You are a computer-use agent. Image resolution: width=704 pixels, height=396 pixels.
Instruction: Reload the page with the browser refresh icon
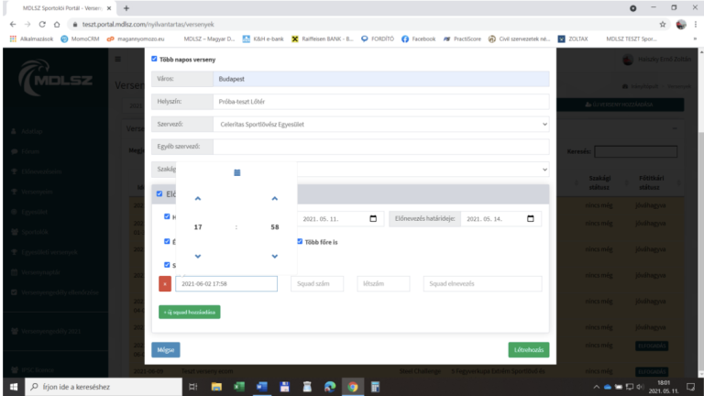point(45,24)
